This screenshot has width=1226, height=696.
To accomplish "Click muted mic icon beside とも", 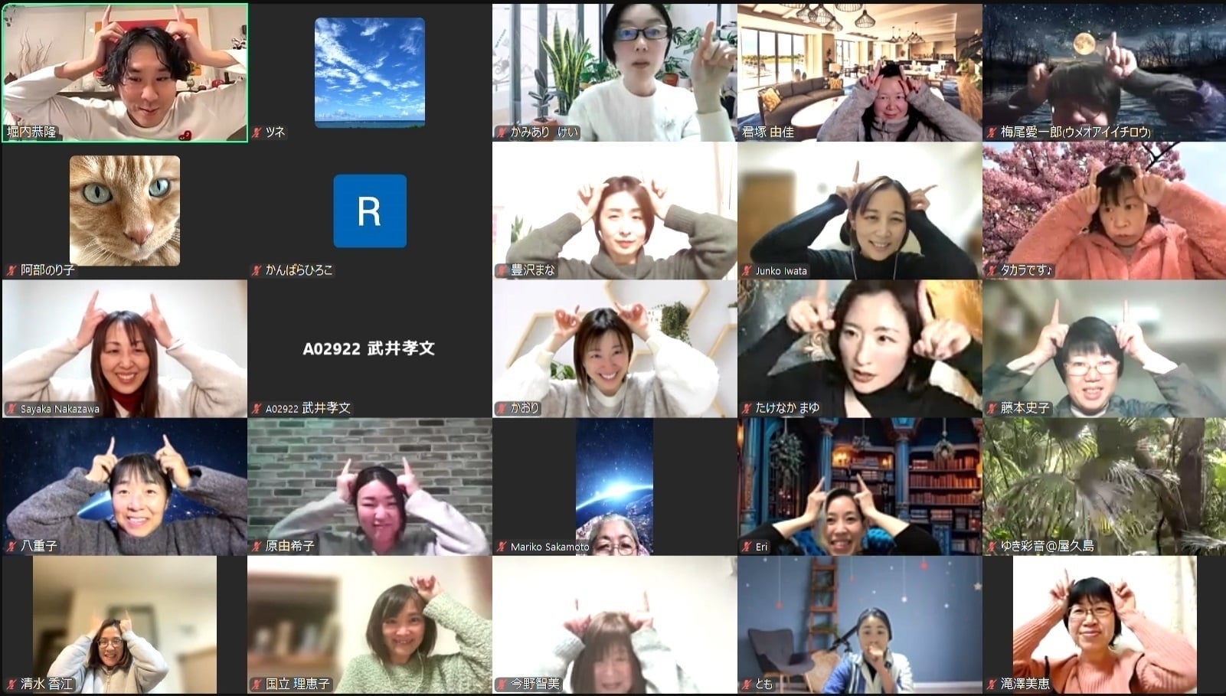I will (747, 685).
